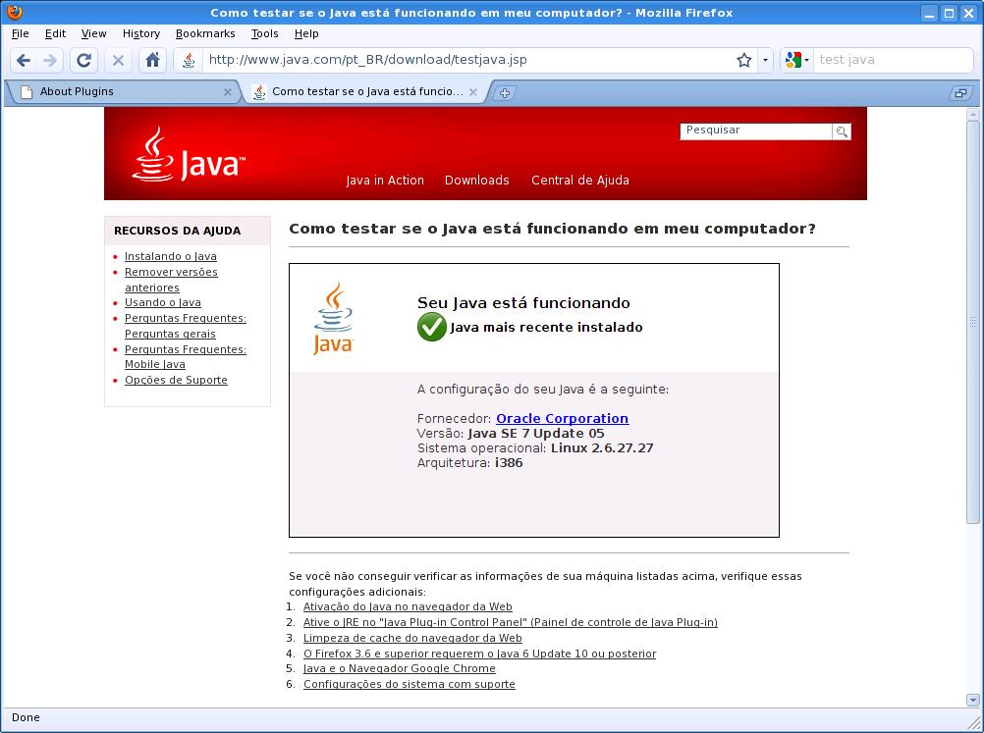This screenshot has width=984, height=733.
Task: Open the Bookmarks menu
Action: (x=205, y=34)
